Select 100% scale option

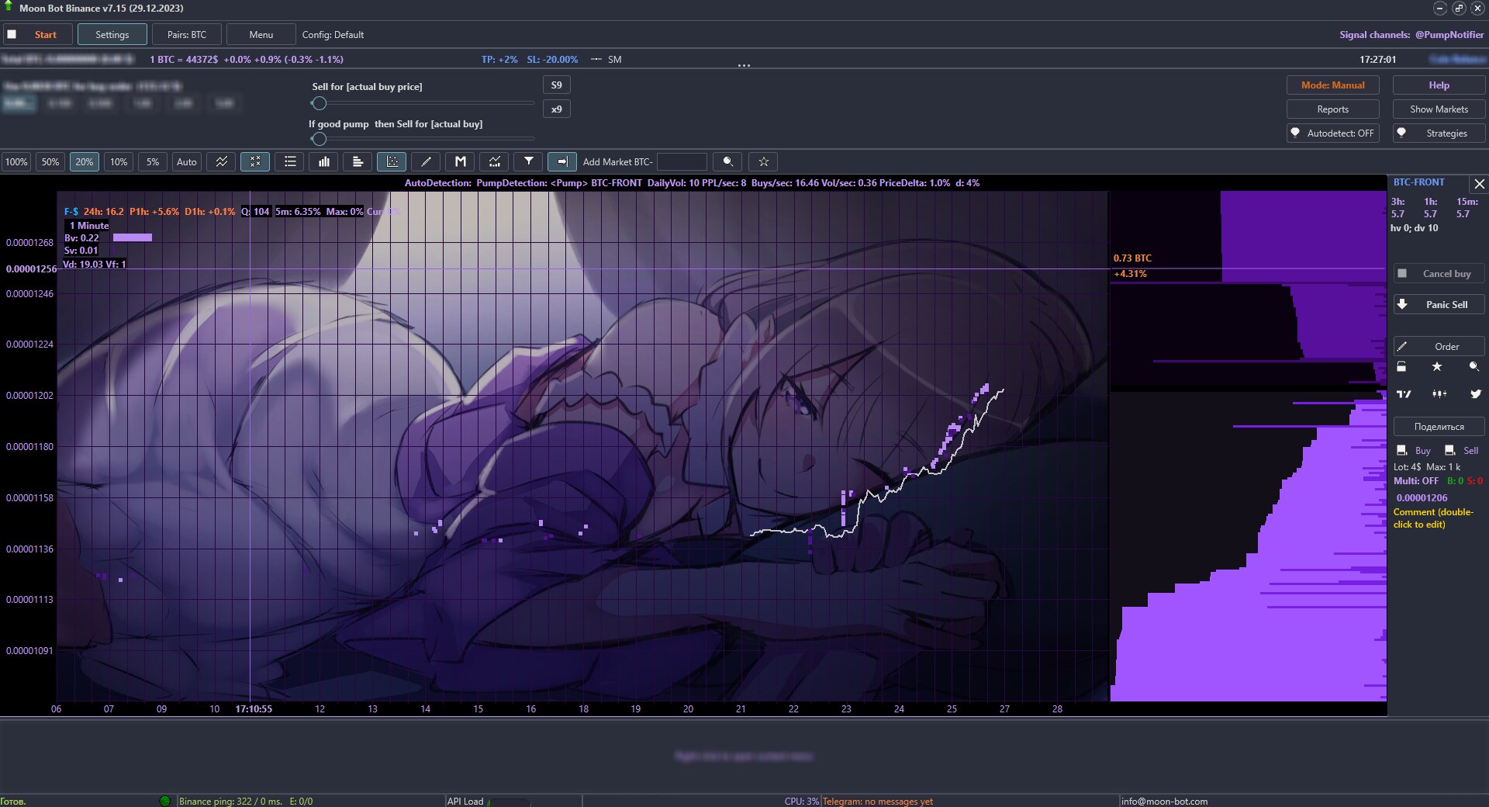pos(16,161)
